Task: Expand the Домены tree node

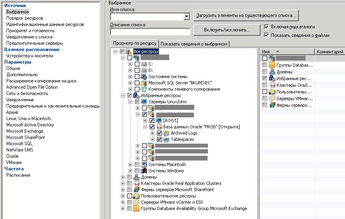Action: [x=123, y=177]
